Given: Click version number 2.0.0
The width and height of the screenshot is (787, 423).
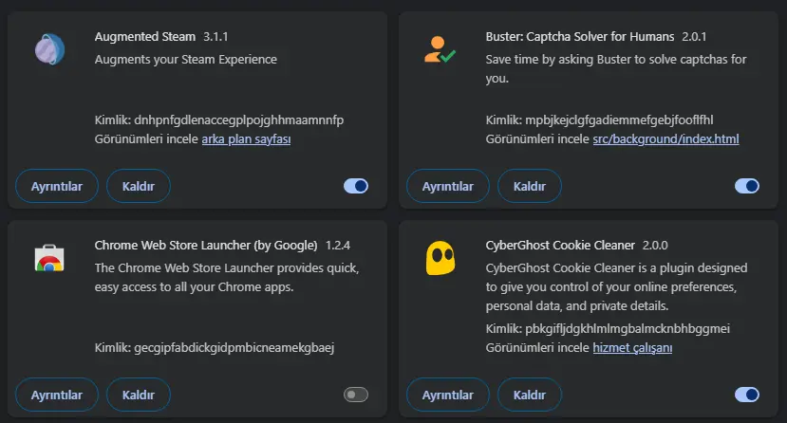Looking at the screenshot, I should click(655, 245).
